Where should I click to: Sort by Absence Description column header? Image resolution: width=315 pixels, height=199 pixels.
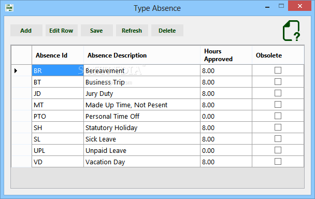coord(142,55)
